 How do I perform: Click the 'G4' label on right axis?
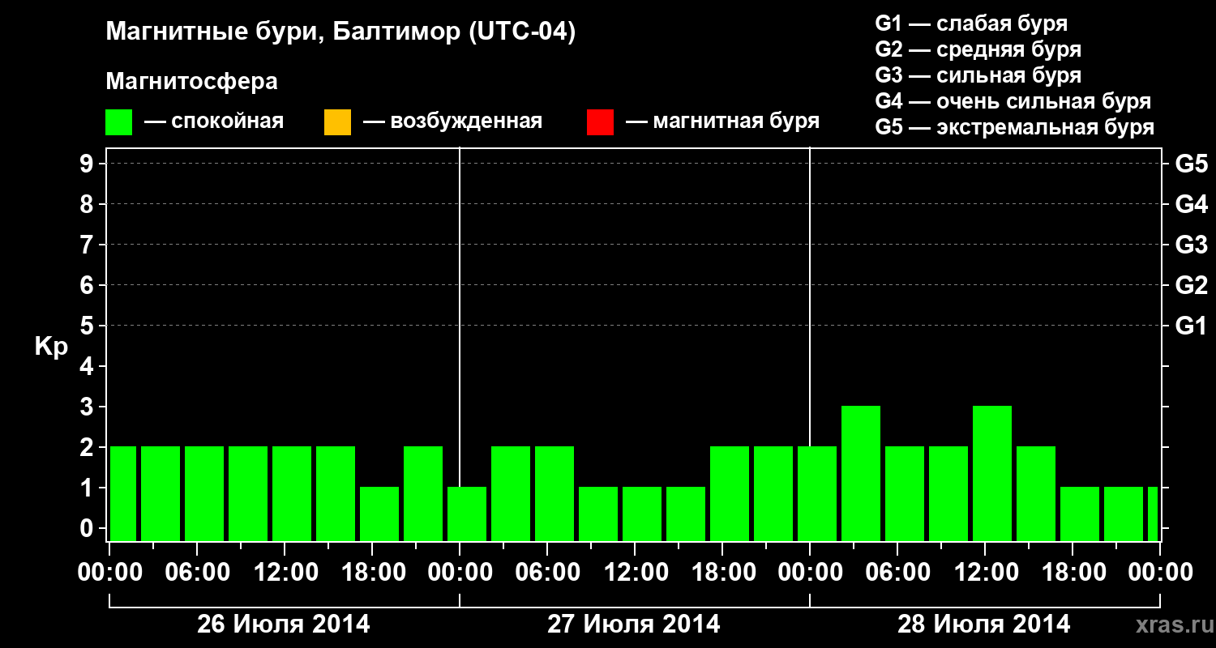pyautogui.click(x=1191, y=204)
